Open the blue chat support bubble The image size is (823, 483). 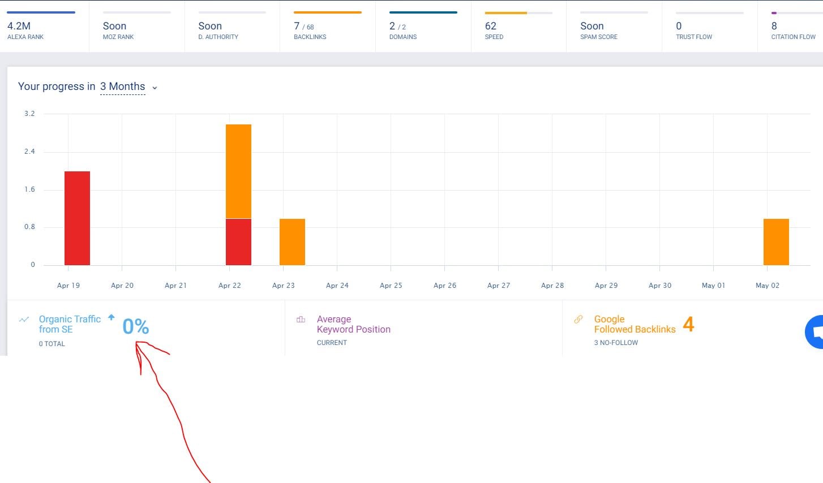(815, 332)
